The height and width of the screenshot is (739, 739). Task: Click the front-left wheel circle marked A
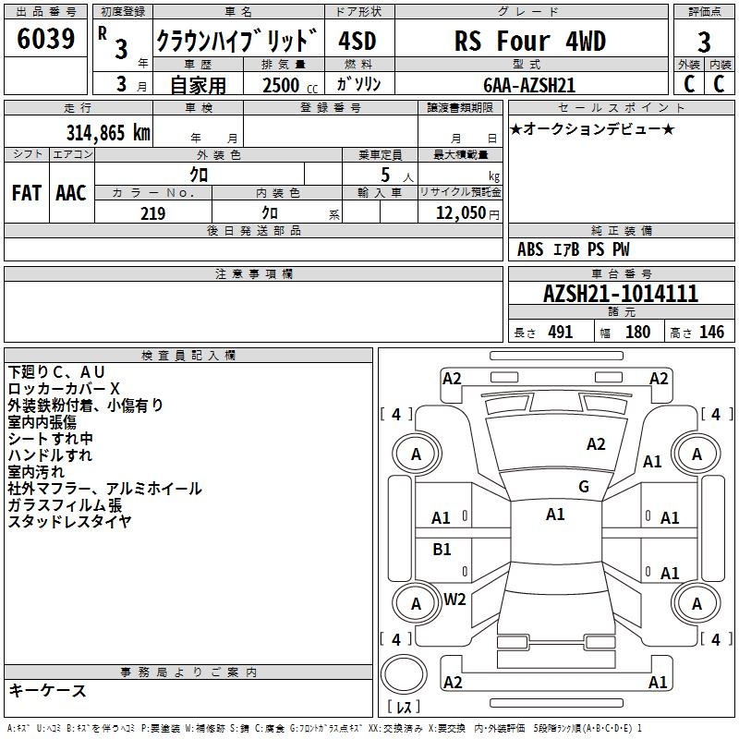(x=416, y=454)
